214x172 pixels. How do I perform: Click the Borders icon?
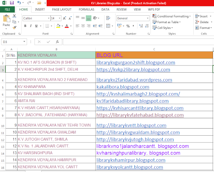47,26
